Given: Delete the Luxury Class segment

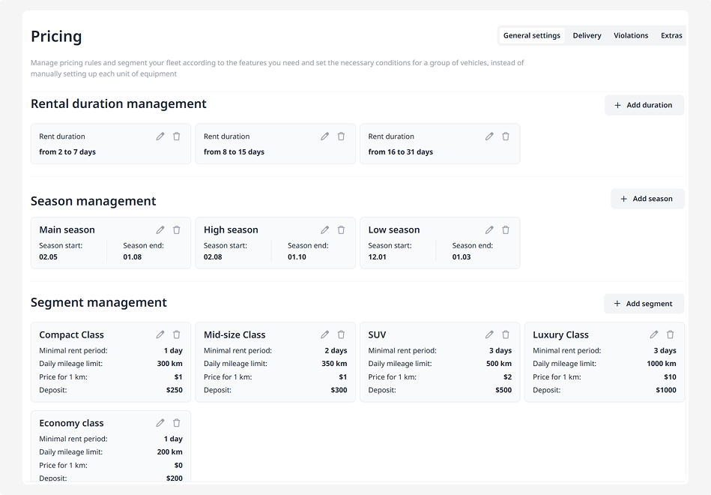Looking at the screenshot, I should 671,335.
